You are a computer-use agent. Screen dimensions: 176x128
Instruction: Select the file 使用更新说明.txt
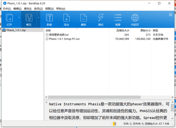pos(59,35)
